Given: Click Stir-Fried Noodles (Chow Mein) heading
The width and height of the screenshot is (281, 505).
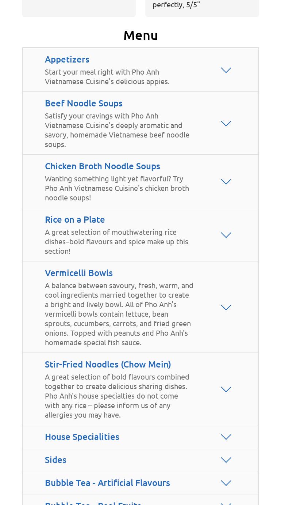Looking at the screenshot, I should [x=108, y=364].
